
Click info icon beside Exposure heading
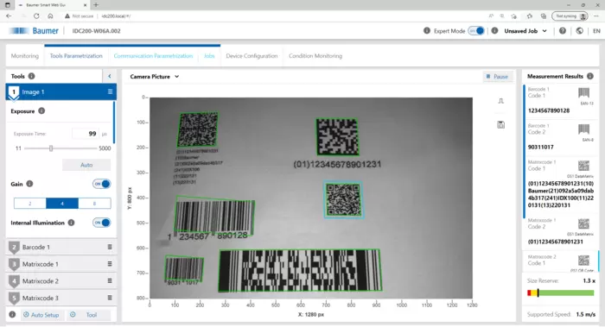click(x=41, y=111)
